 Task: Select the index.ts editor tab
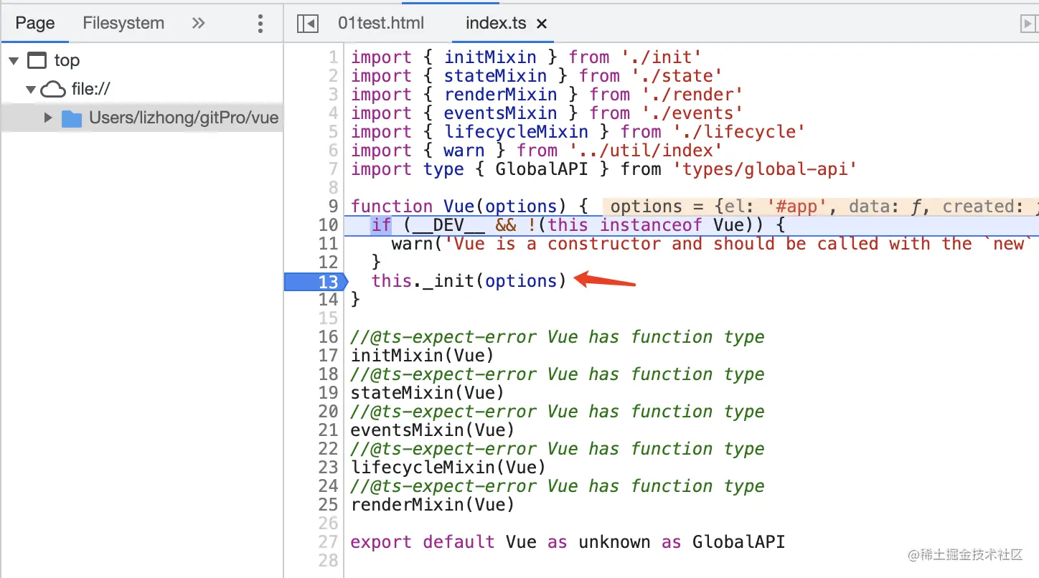496,23
